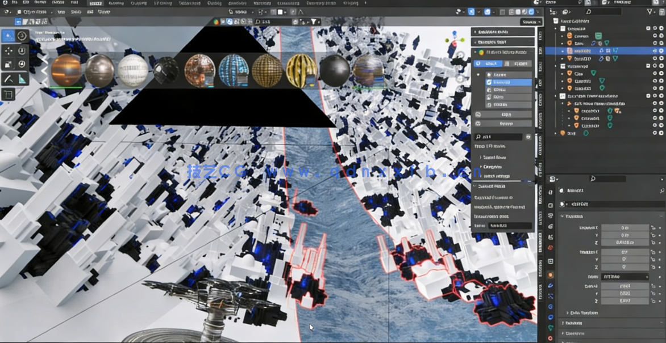Click the viewport shading color sphere icon
Screen dimensions: 666x343
(518, 12)
